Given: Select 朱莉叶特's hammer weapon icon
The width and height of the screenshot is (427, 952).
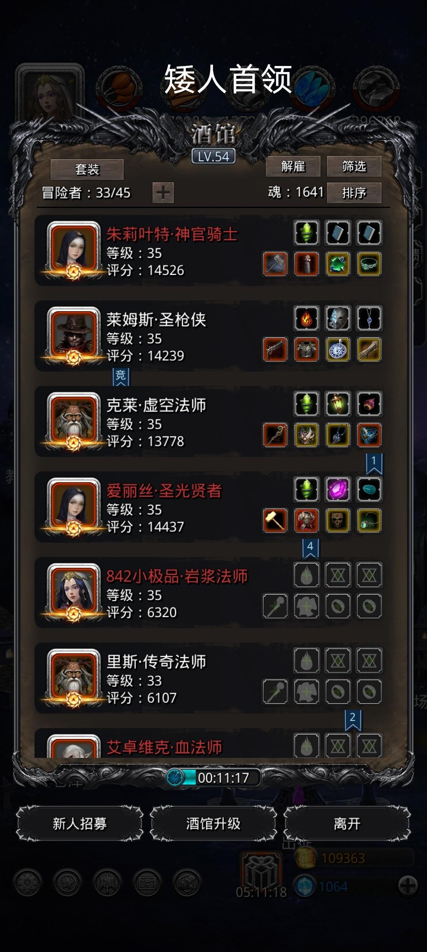Looking at the screenshot, I should [275, 264].
